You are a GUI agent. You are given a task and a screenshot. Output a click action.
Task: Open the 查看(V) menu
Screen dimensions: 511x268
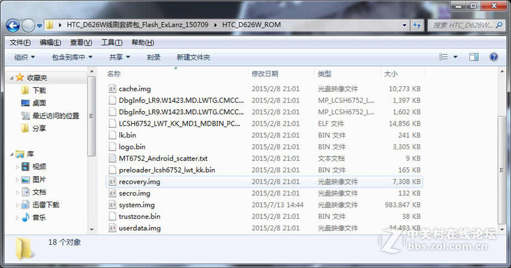[81, 42]
